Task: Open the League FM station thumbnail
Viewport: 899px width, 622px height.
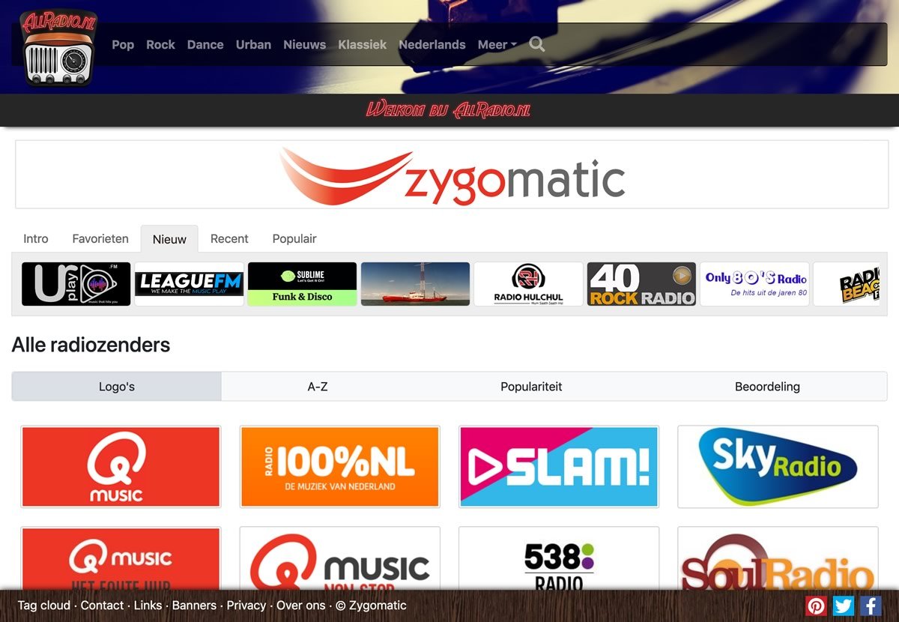Action: (189, 284)
